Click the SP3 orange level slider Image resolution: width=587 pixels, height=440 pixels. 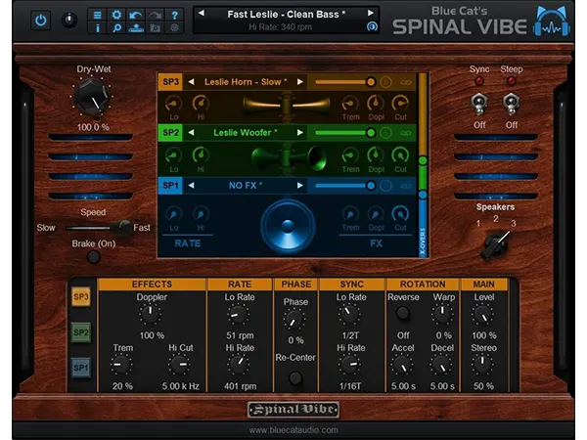pyautogui.click(x=345, y=82)
